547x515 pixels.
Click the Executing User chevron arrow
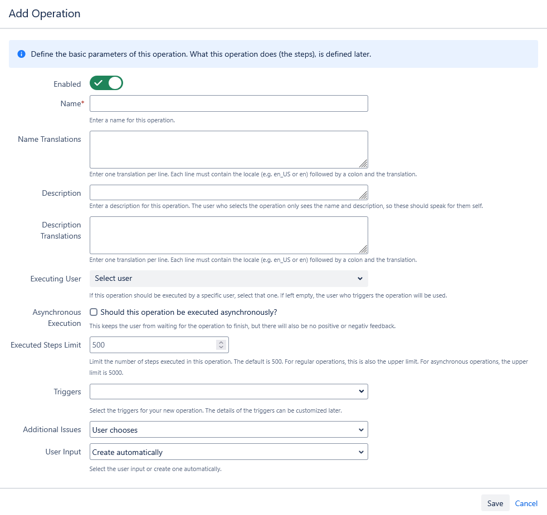360,278
